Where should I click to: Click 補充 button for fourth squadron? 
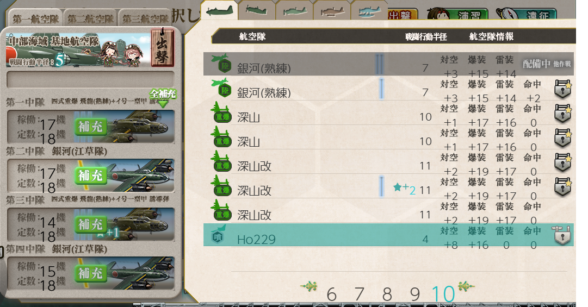[x=90, y=273]
